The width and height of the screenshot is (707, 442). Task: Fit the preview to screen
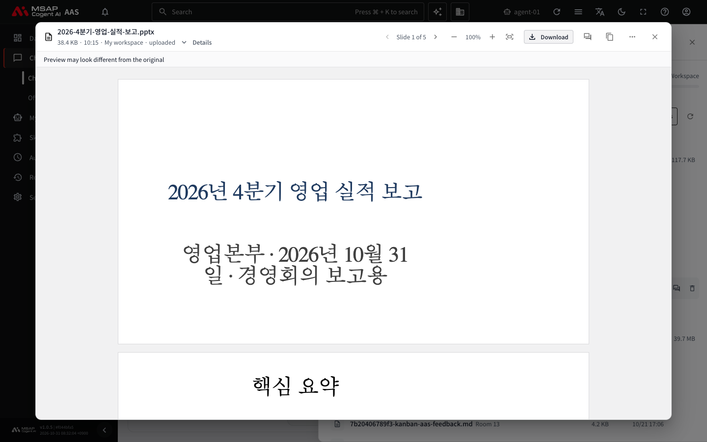(510, 37)
